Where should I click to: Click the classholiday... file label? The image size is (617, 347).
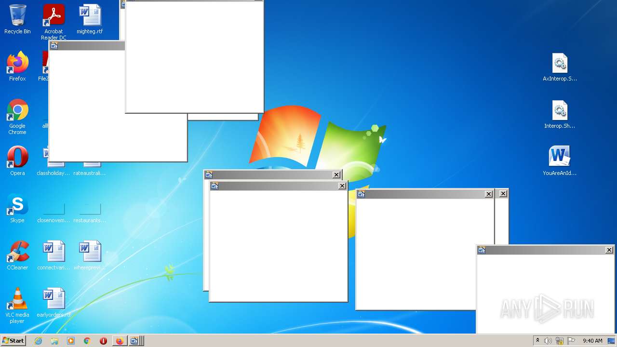point(54,173)
